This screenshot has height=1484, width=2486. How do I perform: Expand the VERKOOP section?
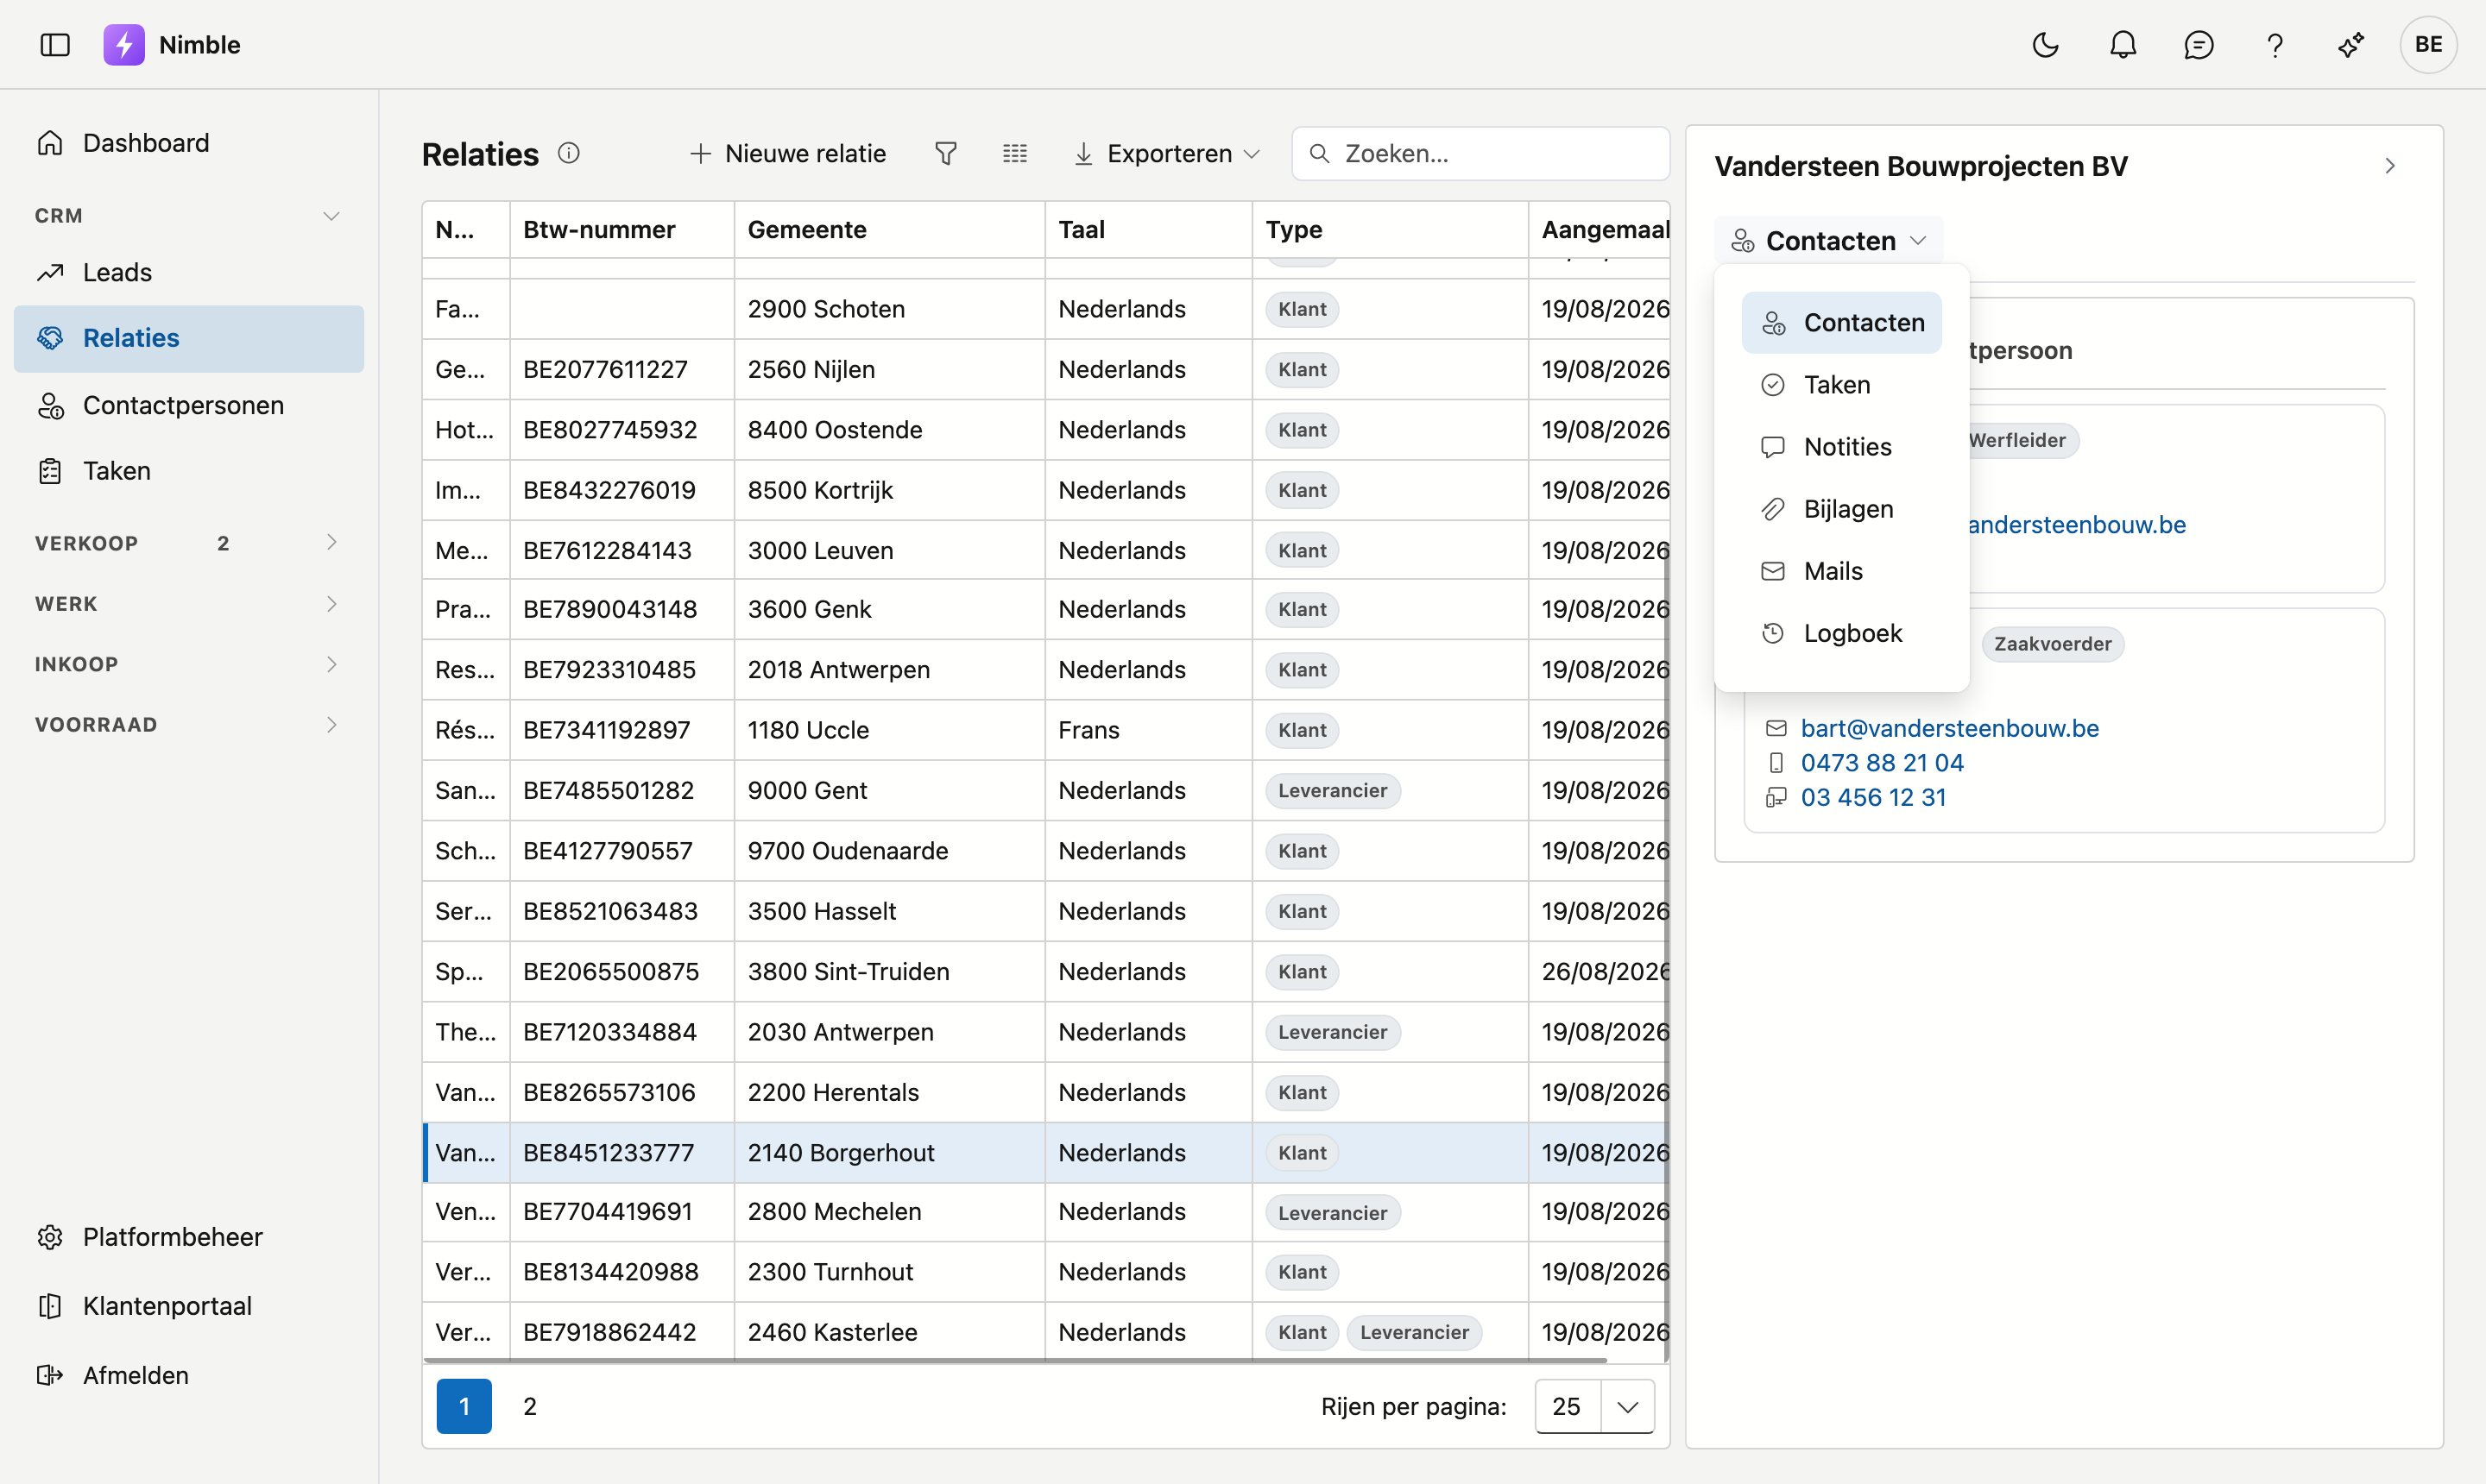(189, 543)
